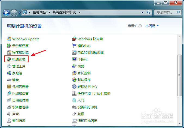Image resolution: width=184 pixels, height=128 pixels.
Task: Open the 小图标 view mode dropdown
Action: pos(152,26)
